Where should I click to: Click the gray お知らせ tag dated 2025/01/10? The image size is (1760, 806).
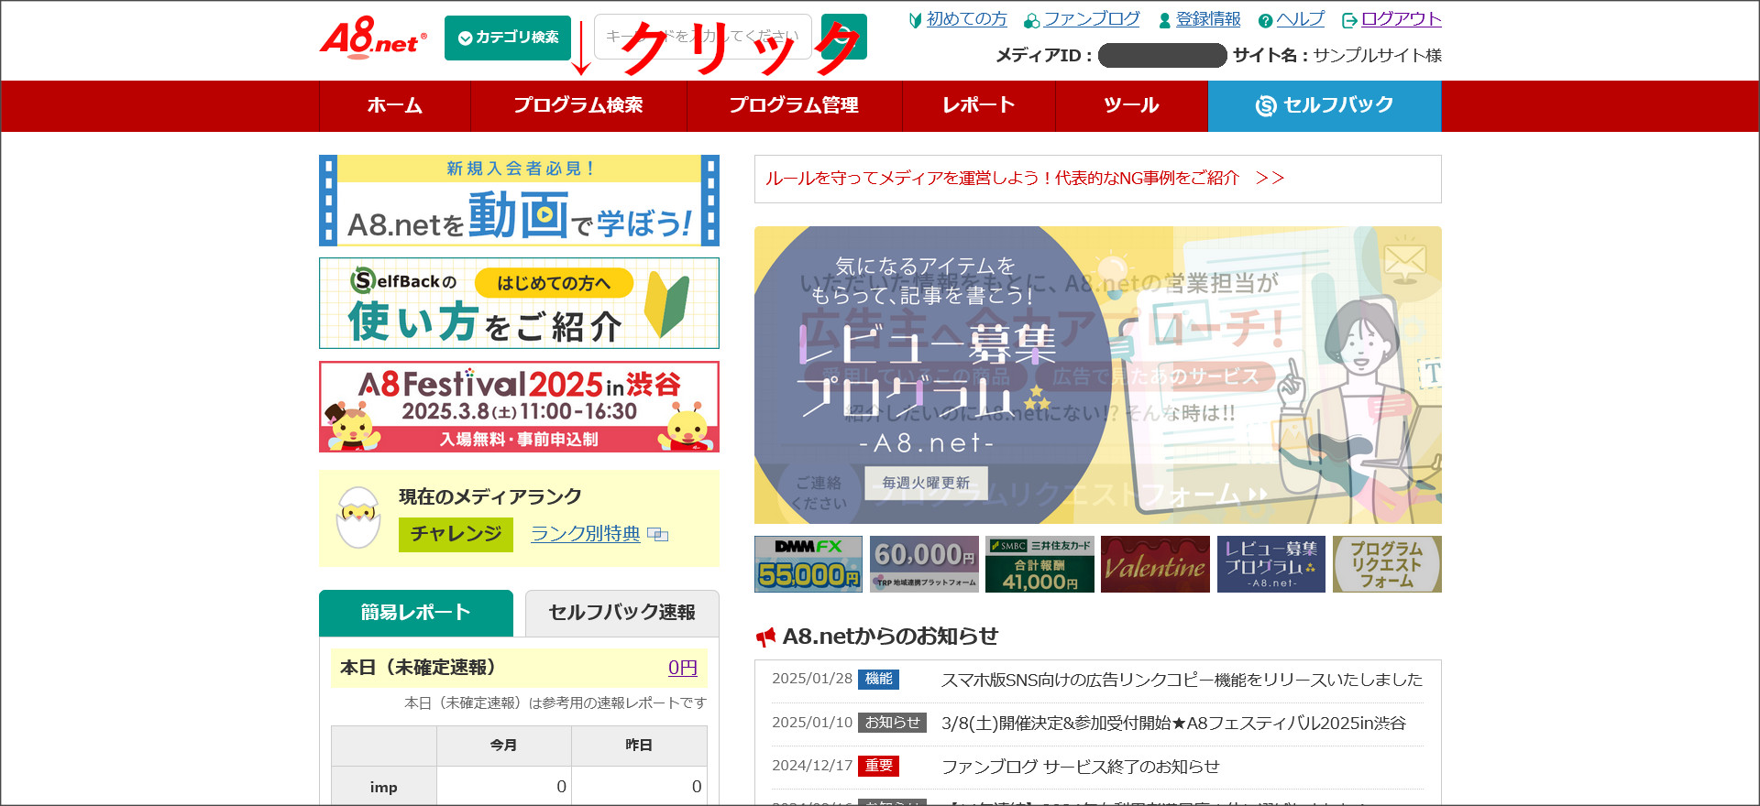(893, 723)
